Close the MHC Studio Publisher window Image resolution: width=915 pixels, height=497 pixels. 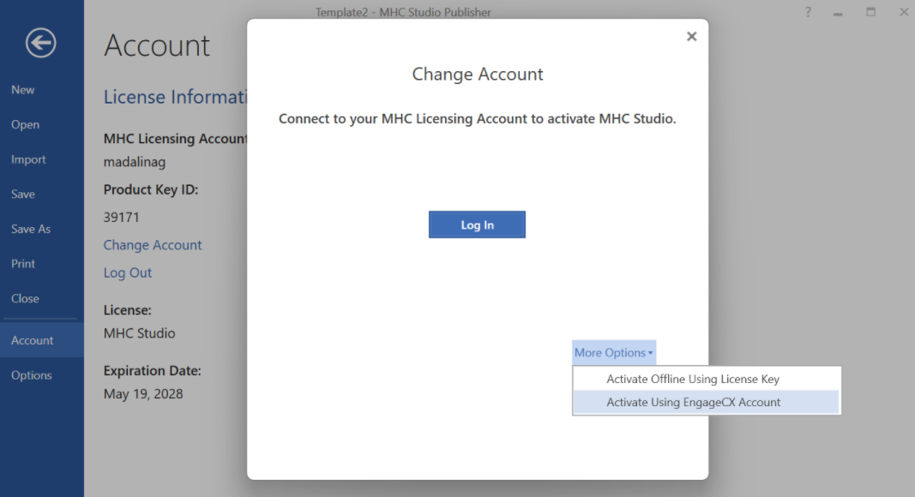(x=904, y=12)
